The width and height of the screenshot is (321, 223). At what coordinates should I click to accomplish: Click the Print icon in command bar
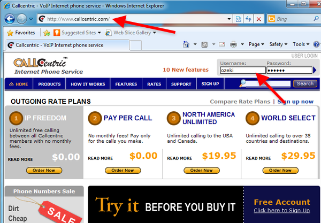click(233, 44)
